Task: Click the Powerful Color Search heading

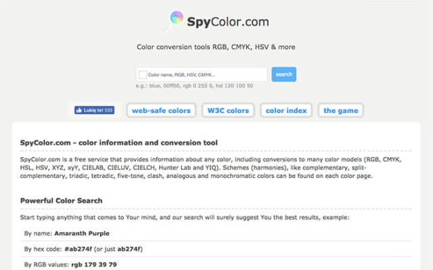Action: point(62,201)
